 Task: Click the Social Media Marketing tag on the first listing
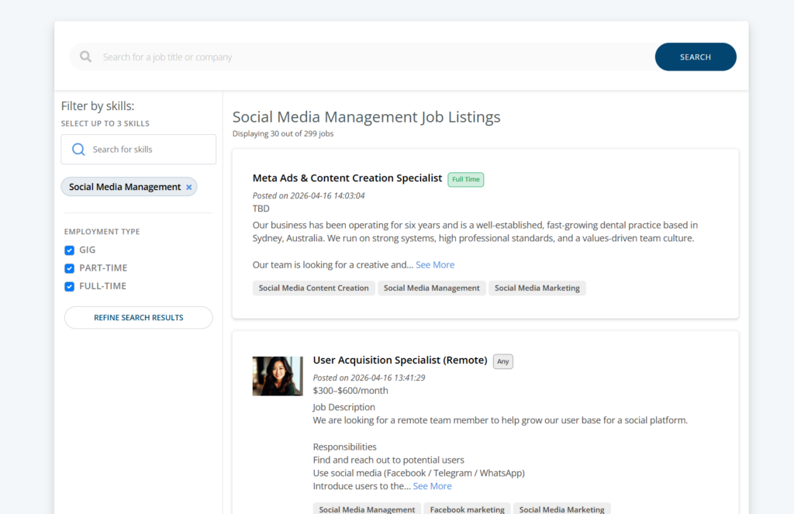pos(537,288)
